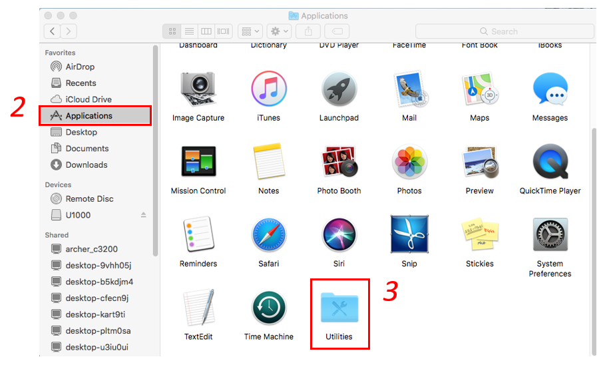Open the Messages app icon

click(x=550, y=89)
